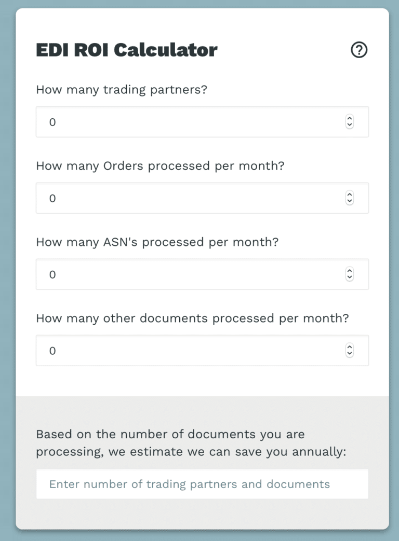Decrease trading partners with down arrow

pos(350,125)
